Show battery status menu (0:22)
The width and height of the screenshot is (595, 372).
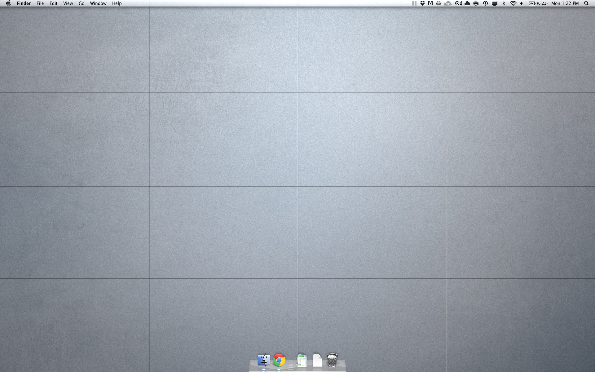click(538, 3)
